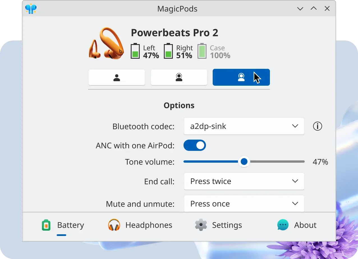This screenshot has width=358, height=259.
Task: Switch to the Headphones tab
Action: [x=140, y=225]
